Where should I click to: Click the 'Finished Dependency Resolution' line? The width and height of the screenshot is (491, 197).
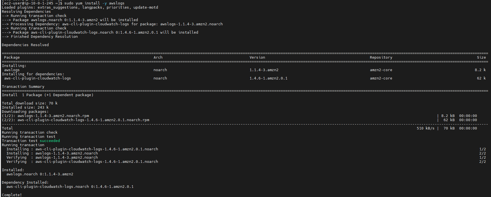pyautogui.click(x=40, y=37)
